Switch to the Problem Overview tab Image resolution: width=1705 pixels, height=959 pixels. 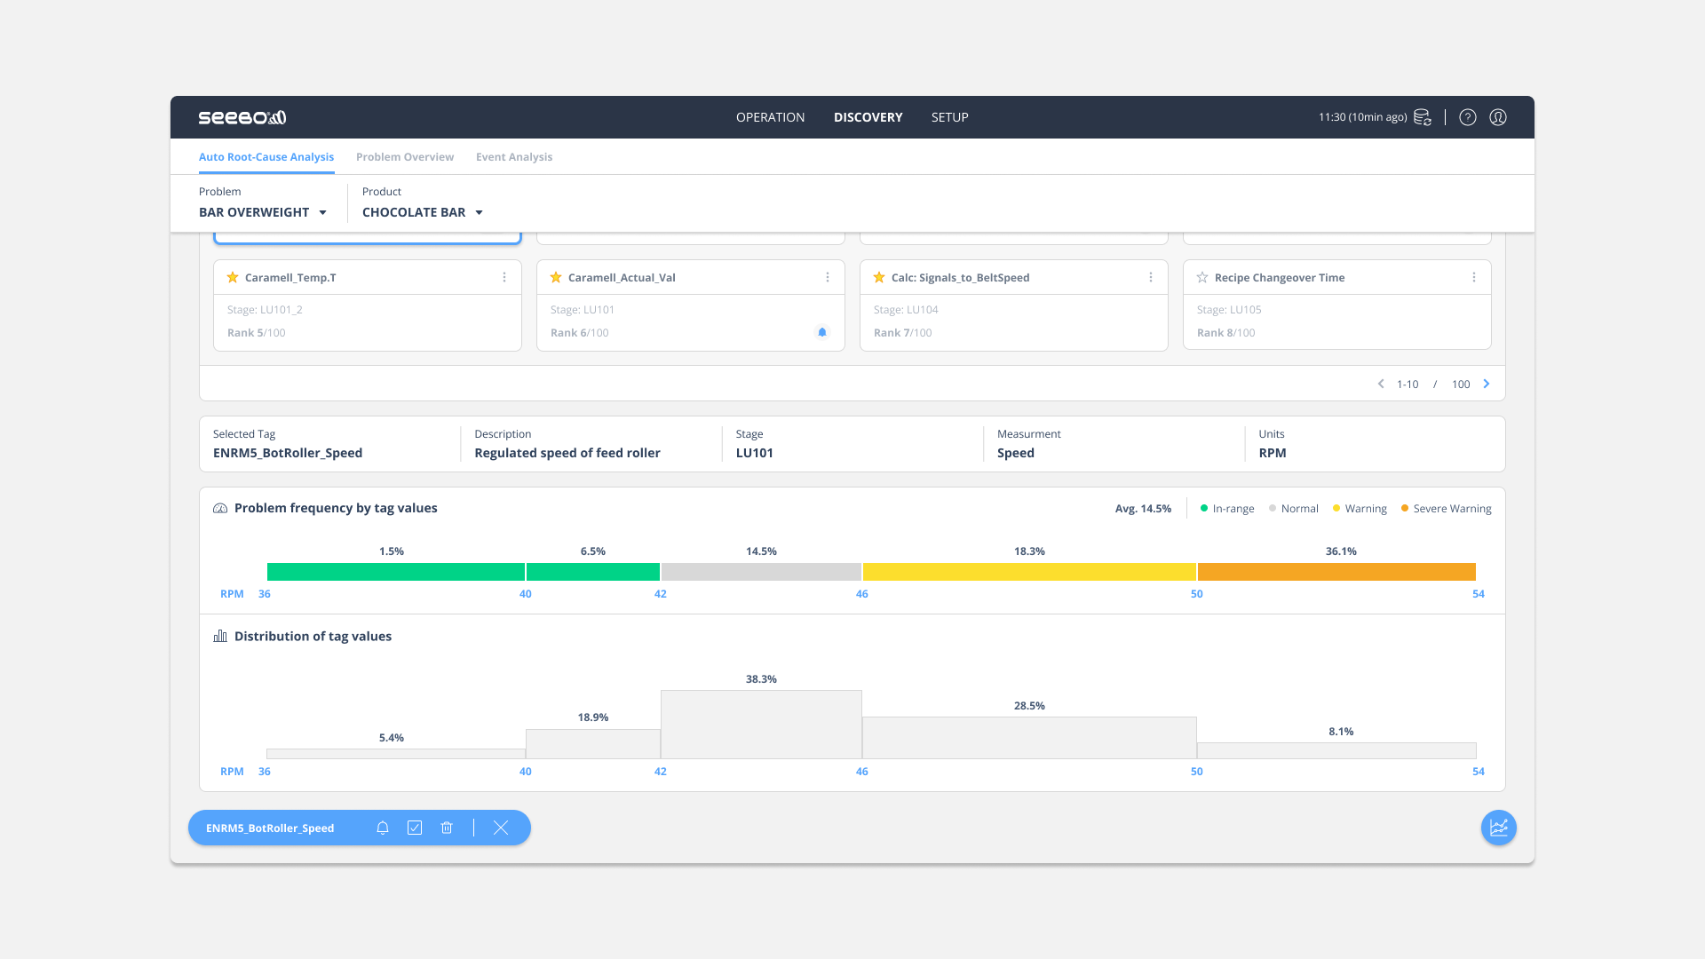point(405,157)
